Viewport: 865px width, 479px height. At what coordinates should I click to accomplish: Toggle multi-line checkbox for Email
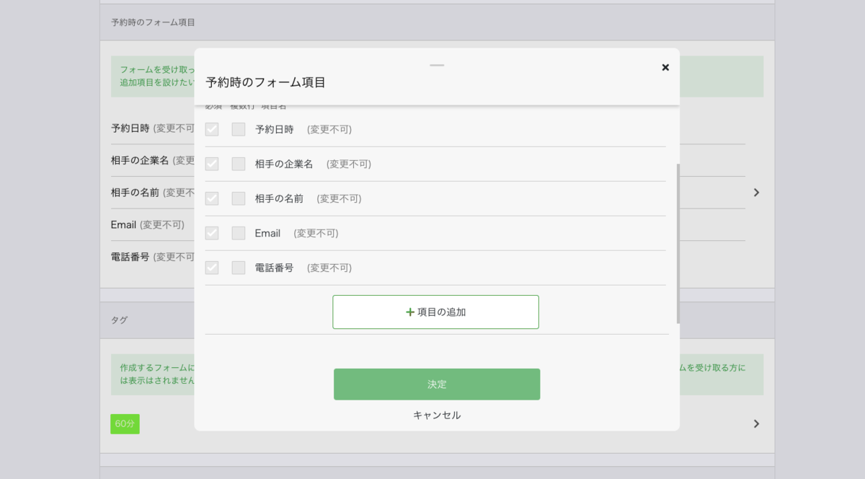click(239, 233)
